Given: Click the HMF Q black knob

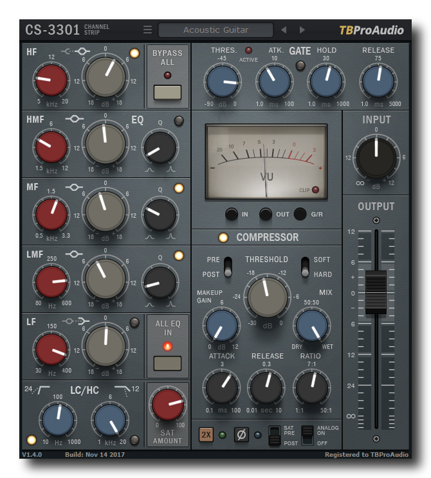Looking at the screenshot, I should pyautogui.click(x=160, y=148).
